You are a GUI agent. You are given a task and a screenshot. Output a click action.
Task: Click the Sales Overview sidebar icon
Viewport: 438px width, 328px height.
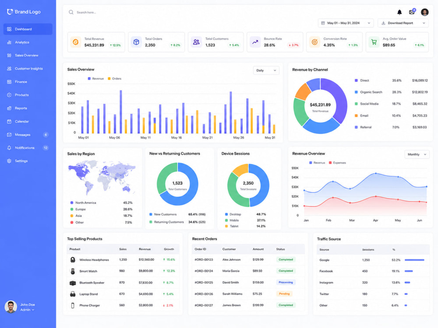(x=9, y=56)
